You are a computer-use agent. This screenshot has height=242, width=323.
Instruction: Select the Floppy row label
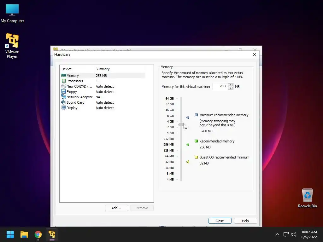point(72,92)
